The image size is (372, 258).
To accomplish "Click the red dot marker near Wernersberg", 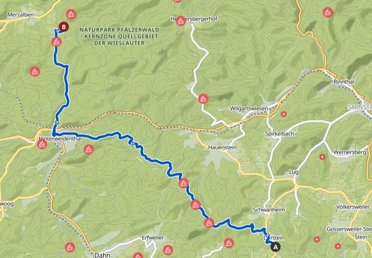I will coord(322,157).
